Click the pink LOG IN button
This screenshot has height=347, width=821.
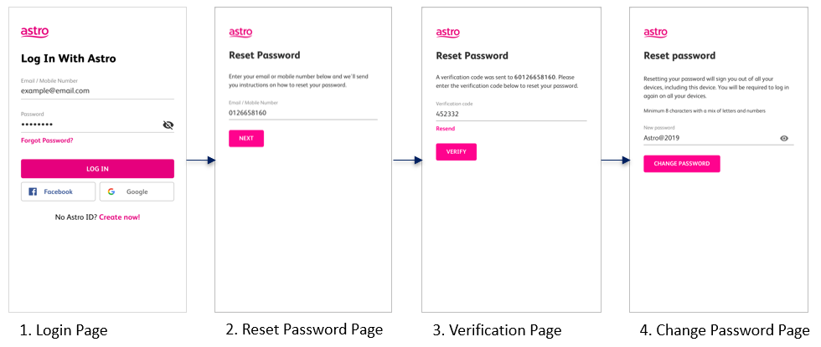97,169
